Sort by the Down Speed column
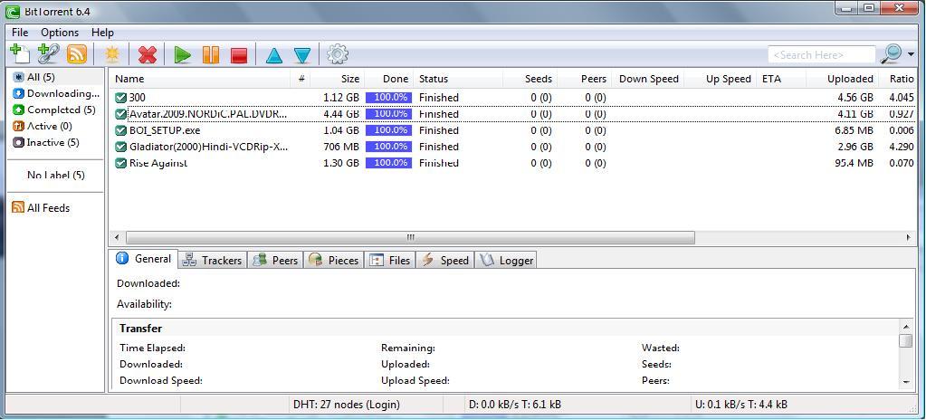Image resolution: width=926 pixels, height=420 pixels. click(x=648, y=79)
